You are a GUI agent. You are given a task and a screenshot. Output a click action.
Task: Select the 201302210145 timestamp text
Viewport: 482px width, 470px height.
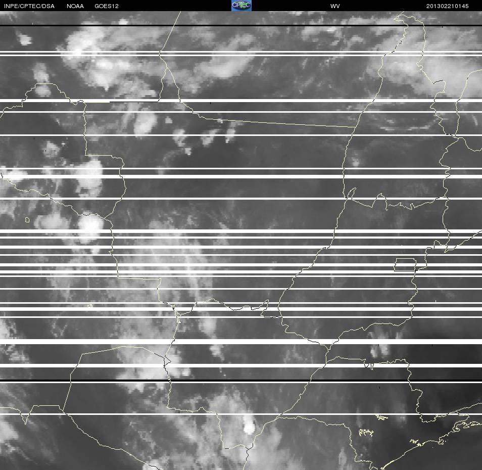[447, 6]
